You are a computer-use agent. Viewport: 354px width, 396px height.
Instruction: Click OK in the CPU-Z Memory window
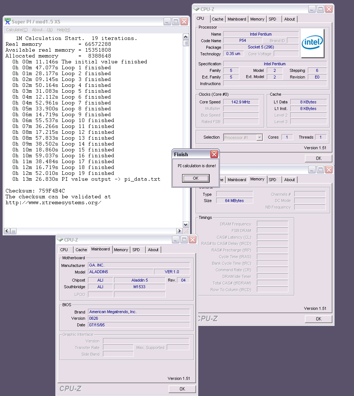coord(318,319)
